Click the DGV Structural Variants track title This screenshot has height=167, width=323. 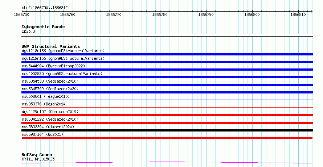point(51,46)
